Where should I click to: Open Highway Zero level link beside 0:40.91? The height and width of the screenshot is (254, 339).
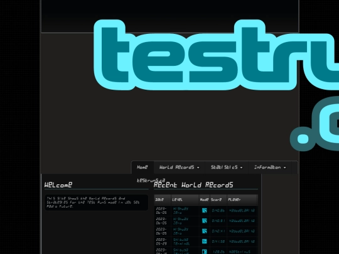[181, 221]
